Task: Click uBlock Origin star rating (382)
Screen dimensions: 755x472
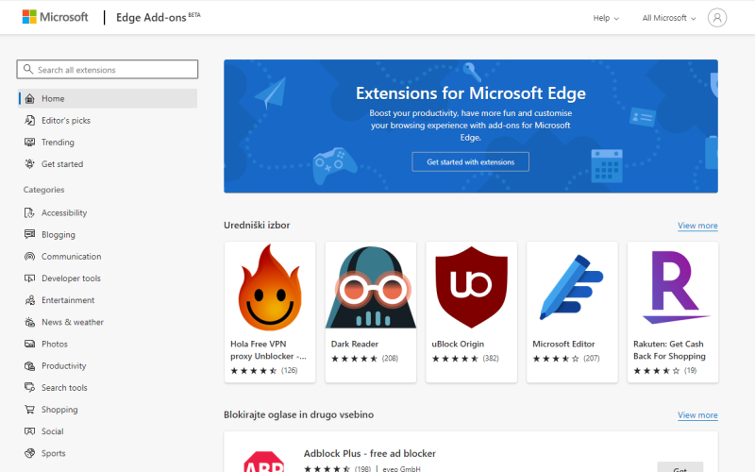Action: coord(465,359)
